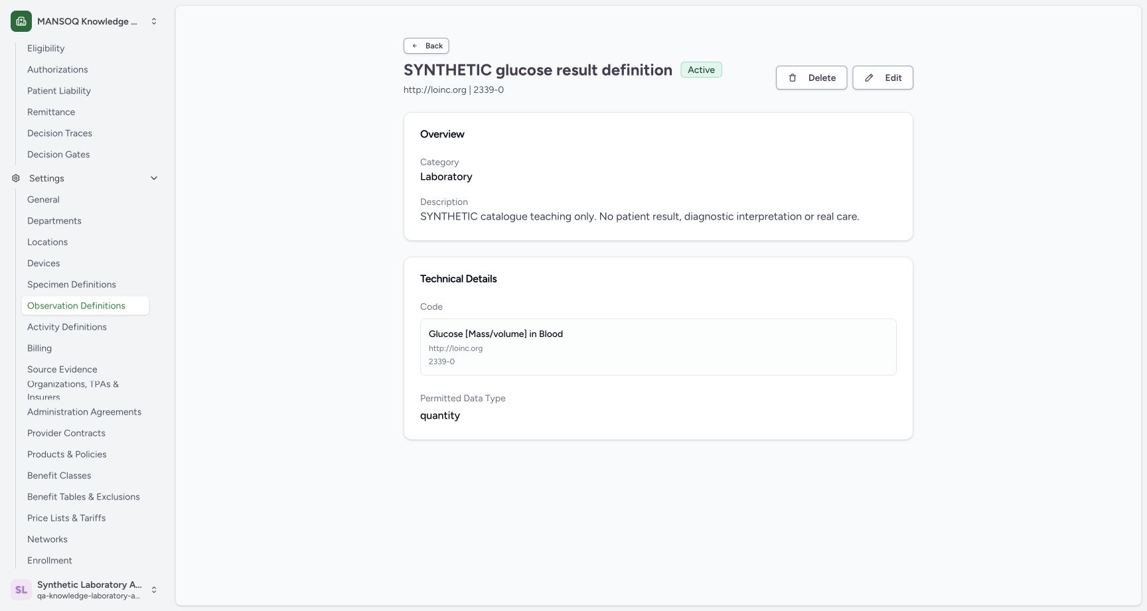Go to Decision Traces
Viewport: 1147px width, 611px height.
pyautogui.click(x=60, y=133)
